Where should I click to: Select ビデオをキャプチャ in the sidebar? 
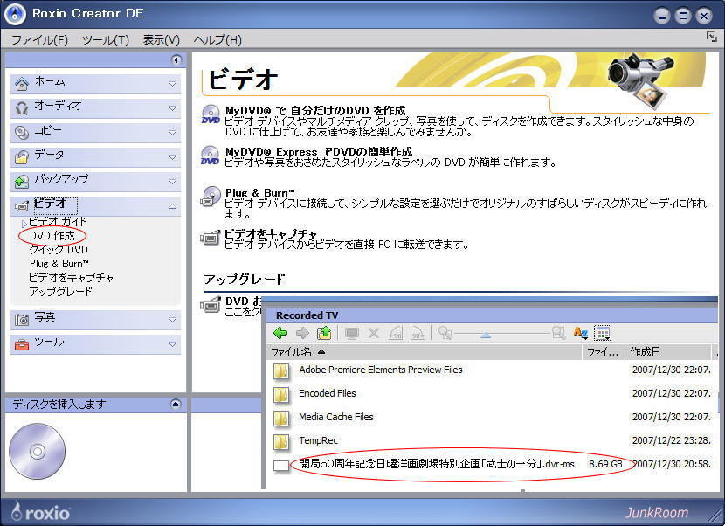pyautogui.click(x=72, y=278)
